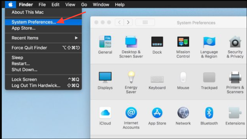Screen dimensions: 247x139
Task: Choose Shut Down… from Apple menu
Action: [x=43, y=70]
